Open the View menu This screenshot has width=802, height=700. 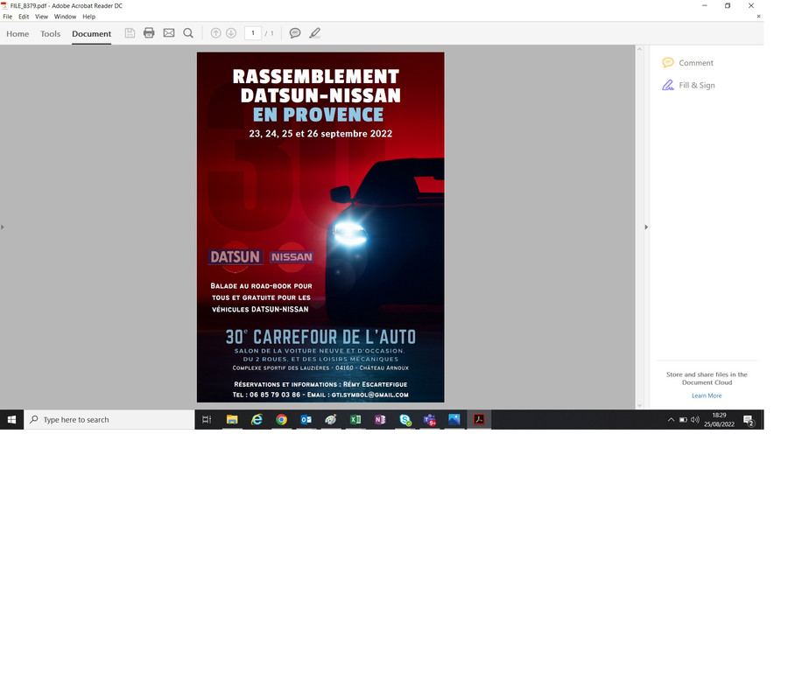pos(41,17)
